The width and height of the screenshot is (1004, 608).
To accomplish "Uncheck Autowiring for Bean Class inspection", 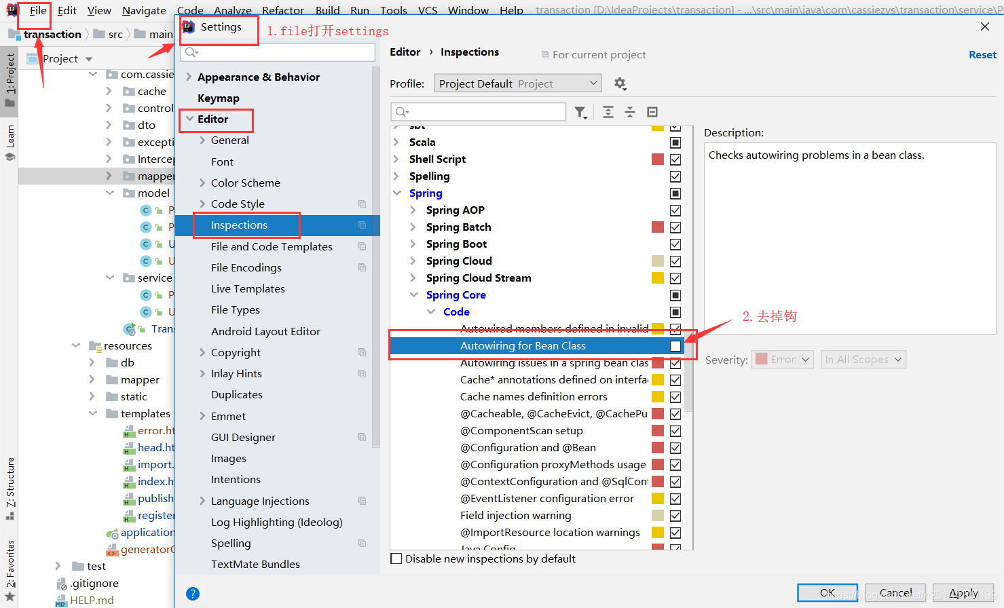I will pyautogui.click(x=675, y=346).
